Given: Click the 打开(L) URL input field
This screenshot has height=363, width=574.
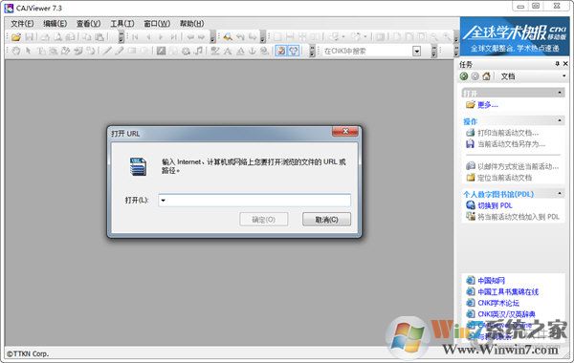Looking at the screenshot, I should (254, 201).
